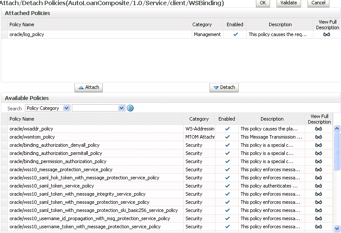Click enabled checkmark of oracle/wsaddr_policy
This screenshot has height=233, width=341.
click(227, 129)
